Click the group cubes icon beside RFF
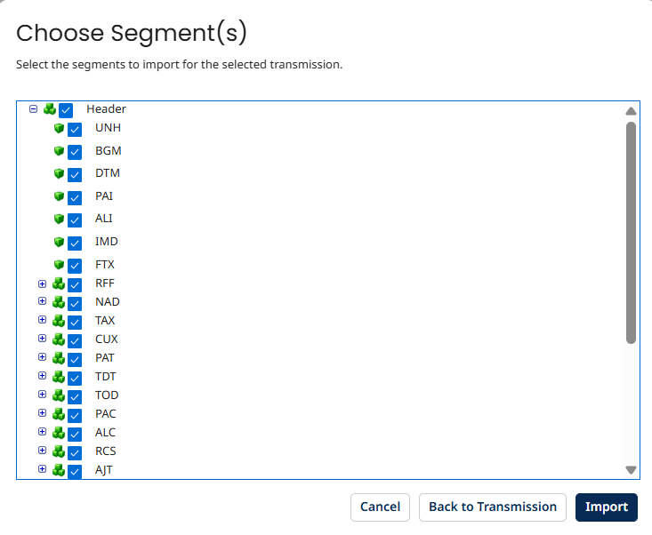This screenshot has width=652, height=535. 59,283
